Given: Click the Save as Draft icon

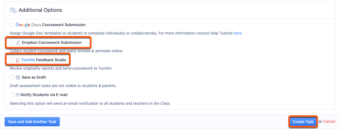Looking at the screenshot, I should coord(18,77).
